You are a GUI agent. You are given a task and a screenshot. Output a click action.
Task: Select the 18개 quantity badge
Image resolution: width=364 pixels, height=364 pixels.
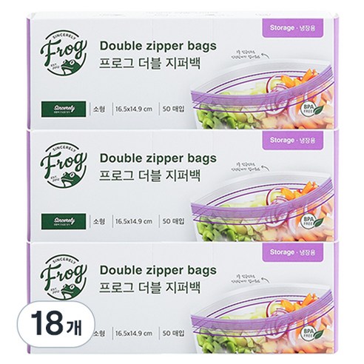(55, 323)
